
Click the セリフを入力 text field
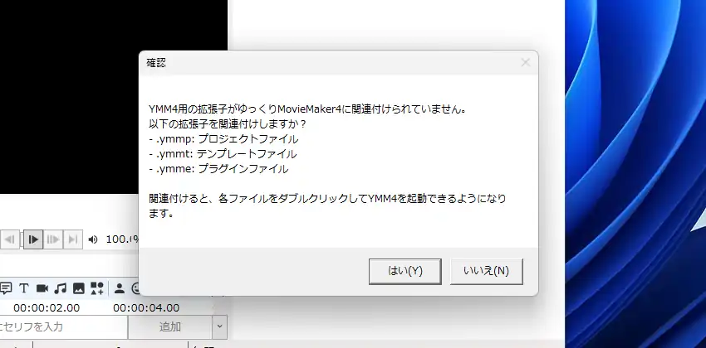coord(63,326)
